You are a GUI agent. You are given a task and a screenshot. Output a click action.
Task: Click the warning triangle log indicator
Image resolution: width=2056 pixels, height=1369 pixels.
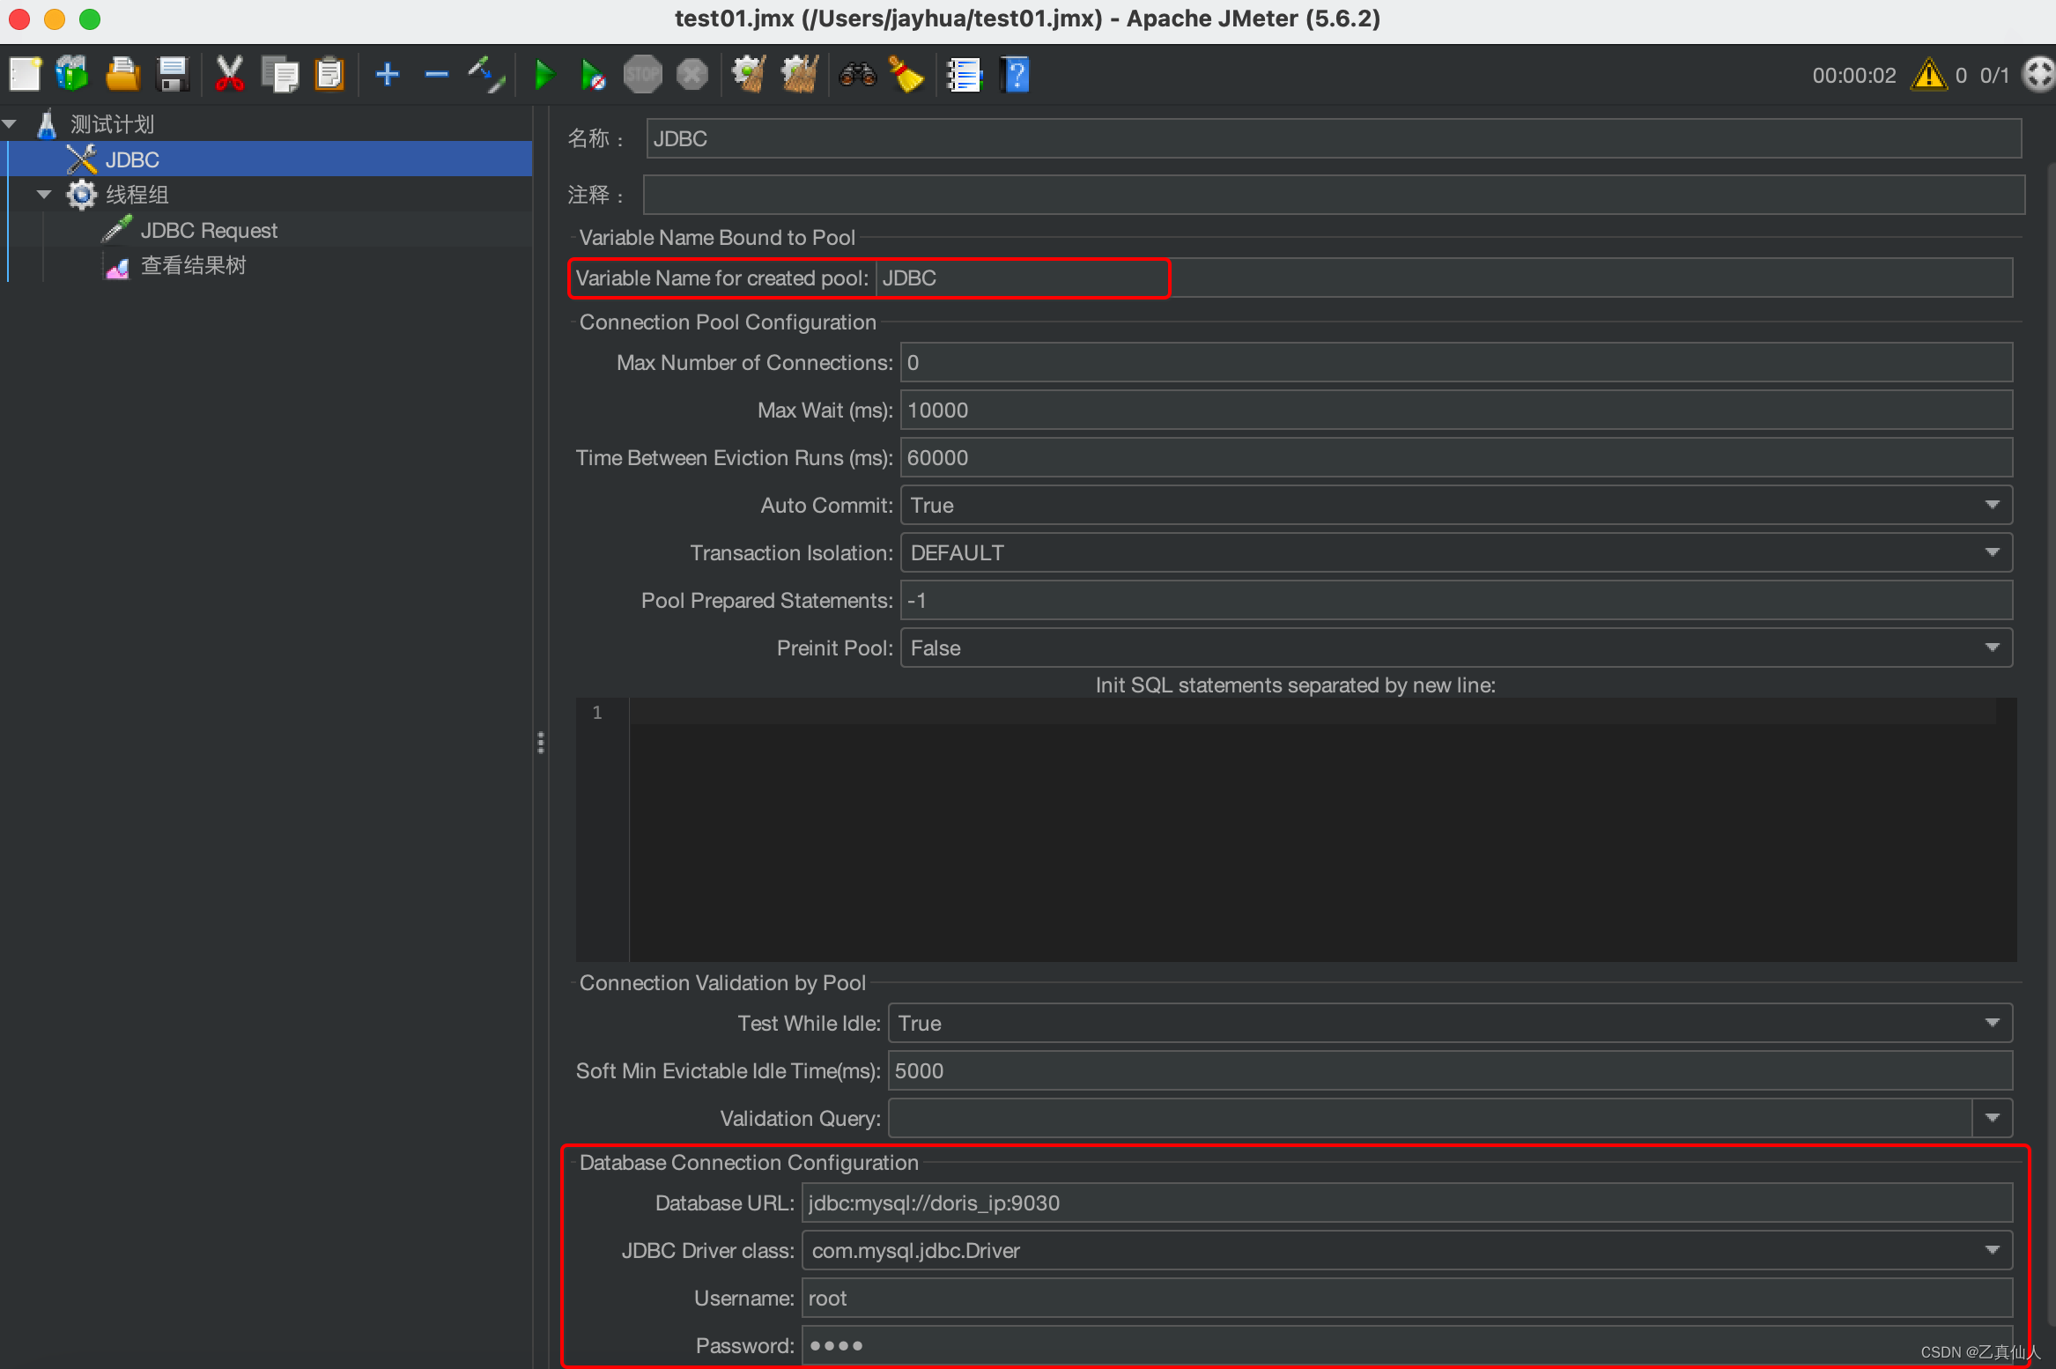coord(1928,74)
